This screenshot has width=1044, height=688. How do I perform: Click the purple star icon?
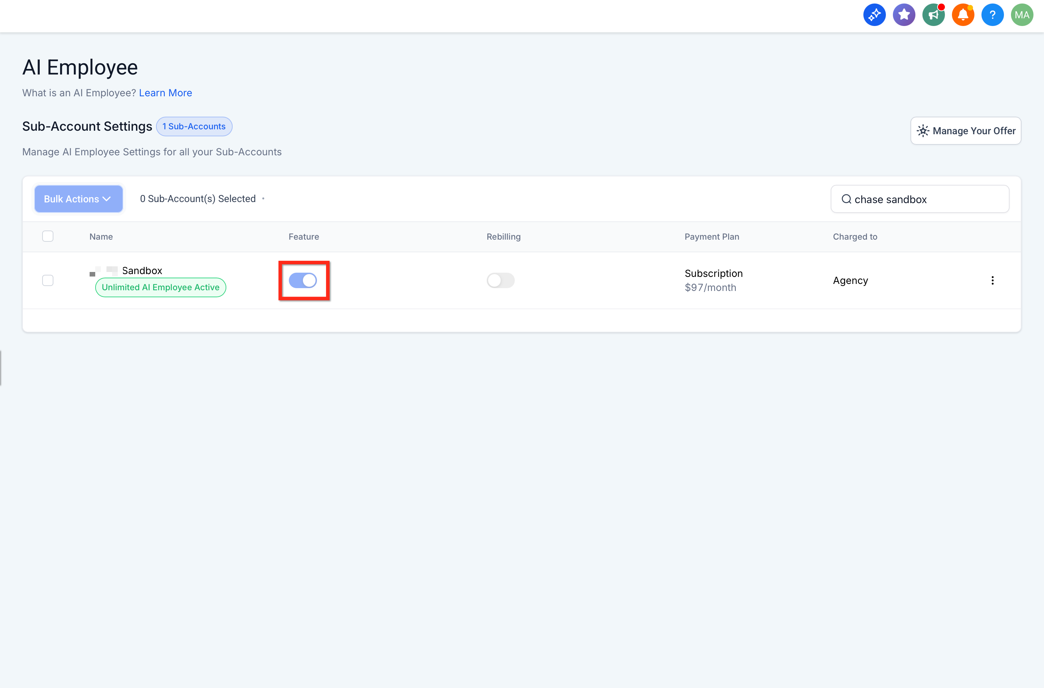coord(903,15)
